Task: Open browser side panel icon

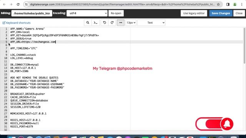Action: point(228,4)
